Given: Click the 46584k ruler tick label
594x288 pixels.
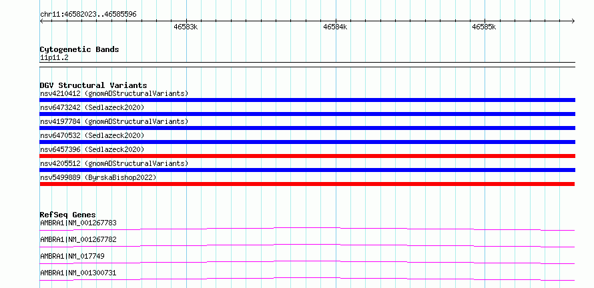Looking at the screenshot, I should coord(335,27).
